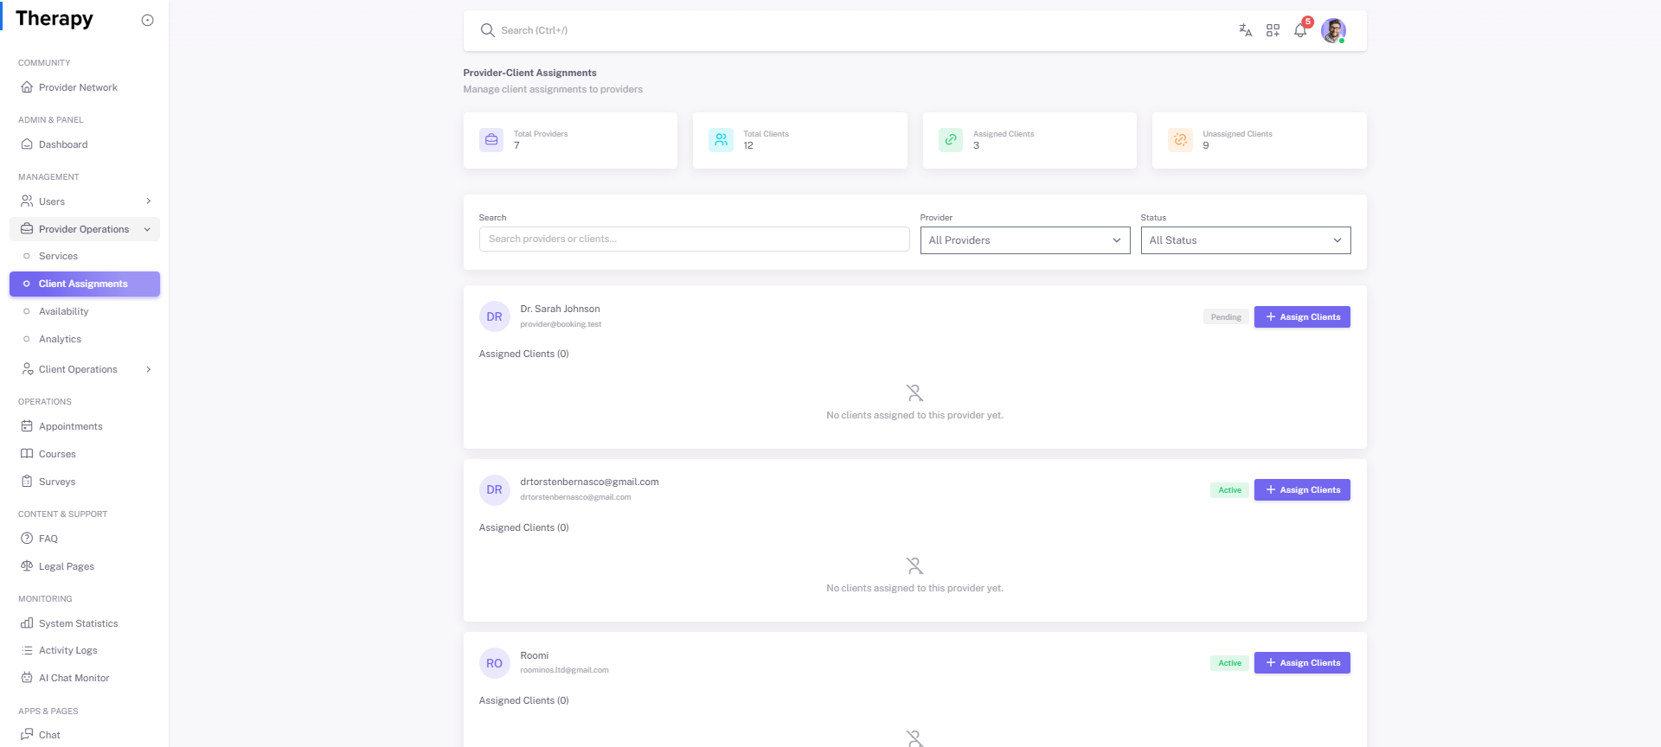Open FAQ in sidebar
Viewport: 1661px width, 747px height.
85,539
